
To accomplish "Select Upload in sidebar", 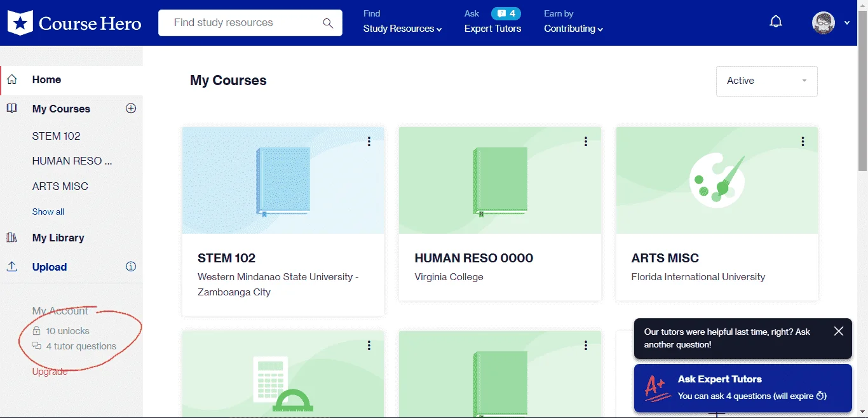I will pyautogui.click(x=50, y=267).
